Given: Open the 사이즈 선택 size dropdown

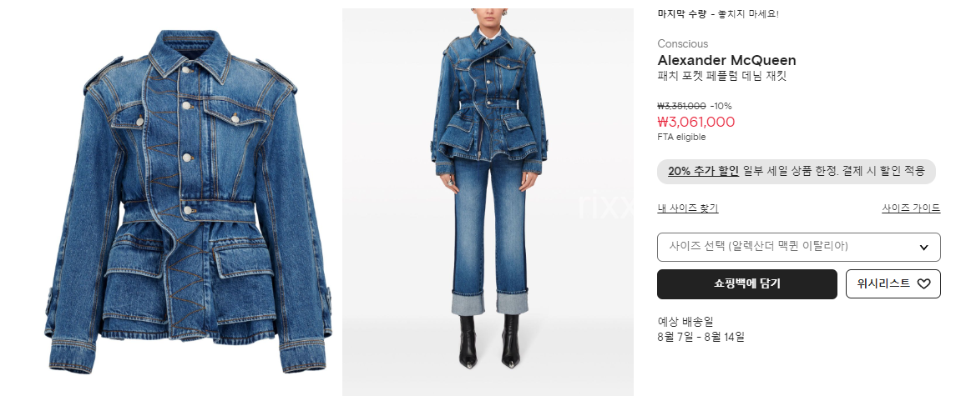Looking at the screenshot, I should pos(799,247).
